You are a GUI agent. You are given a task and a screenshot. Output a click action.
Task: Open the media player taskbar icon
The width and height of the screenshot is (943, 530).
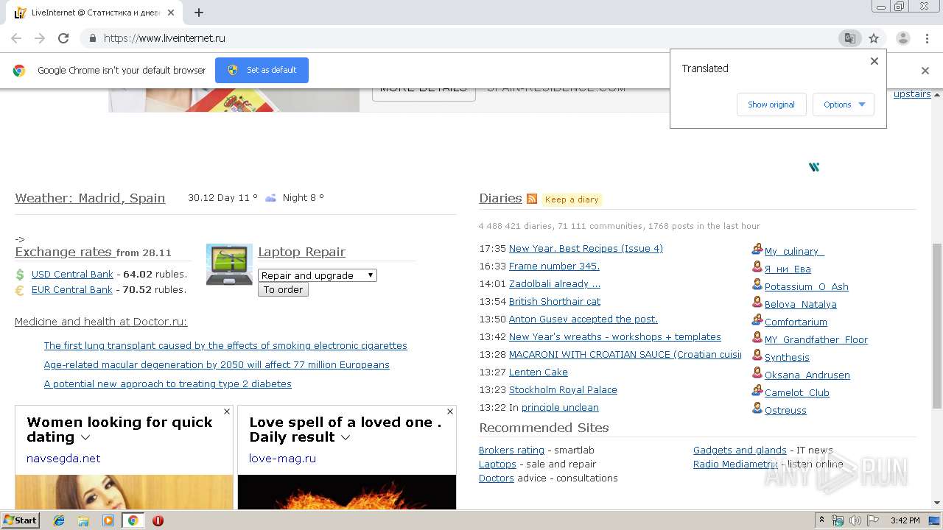coord(108,520)
